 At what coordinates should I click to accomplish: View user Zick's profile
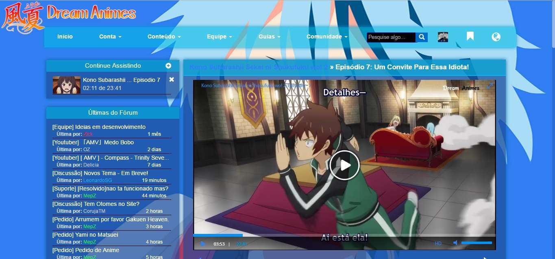[88, 134]
